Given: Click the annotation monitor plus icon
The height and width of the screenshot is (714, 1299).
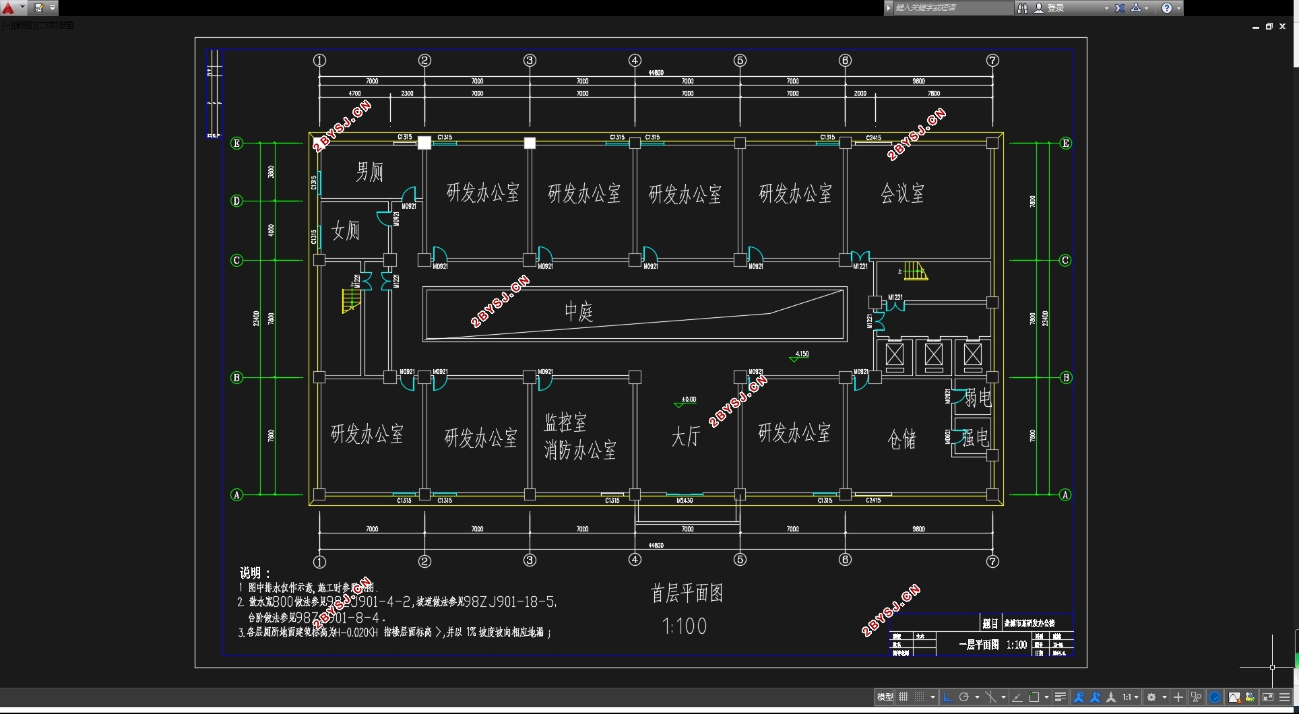Looking at the screenshot, I should coord(1178,697).
